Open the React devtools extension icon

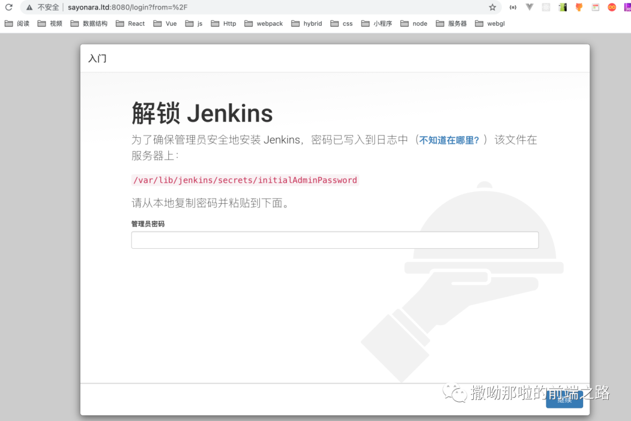click(546, 7)
